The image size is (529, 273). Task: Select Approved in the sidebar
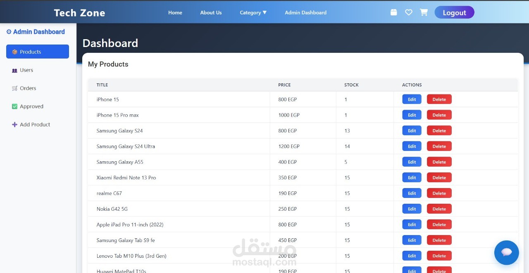pos(38,106)
